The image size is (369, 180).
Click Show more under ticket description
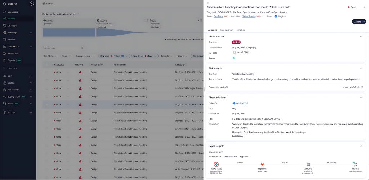pyautogui.click(x=237, y=136)
